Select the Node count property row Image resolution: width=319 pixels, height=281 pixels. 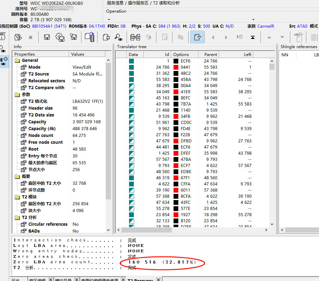coord(59,136)
